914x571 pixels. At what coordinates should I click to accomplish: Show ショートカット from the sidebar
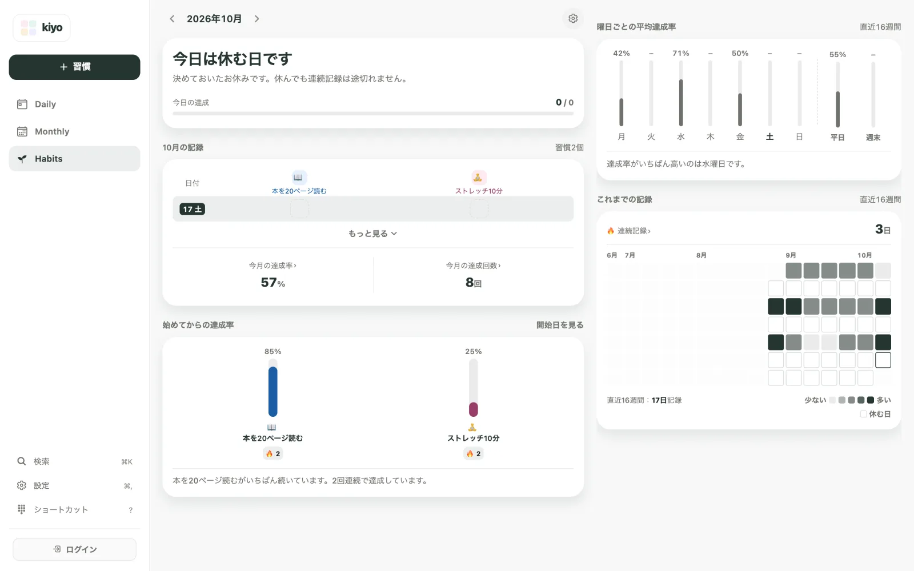75,509
